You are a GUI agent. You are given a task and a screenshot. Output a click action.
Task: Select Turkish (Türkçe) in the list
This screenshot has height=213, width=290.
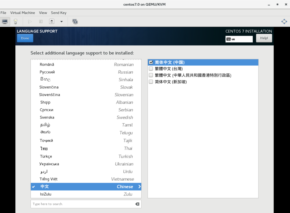(x=86, y=156)
